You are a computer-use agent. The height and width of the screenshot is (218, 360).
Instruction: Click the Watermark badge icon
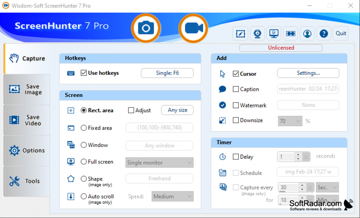coord(223,105)
